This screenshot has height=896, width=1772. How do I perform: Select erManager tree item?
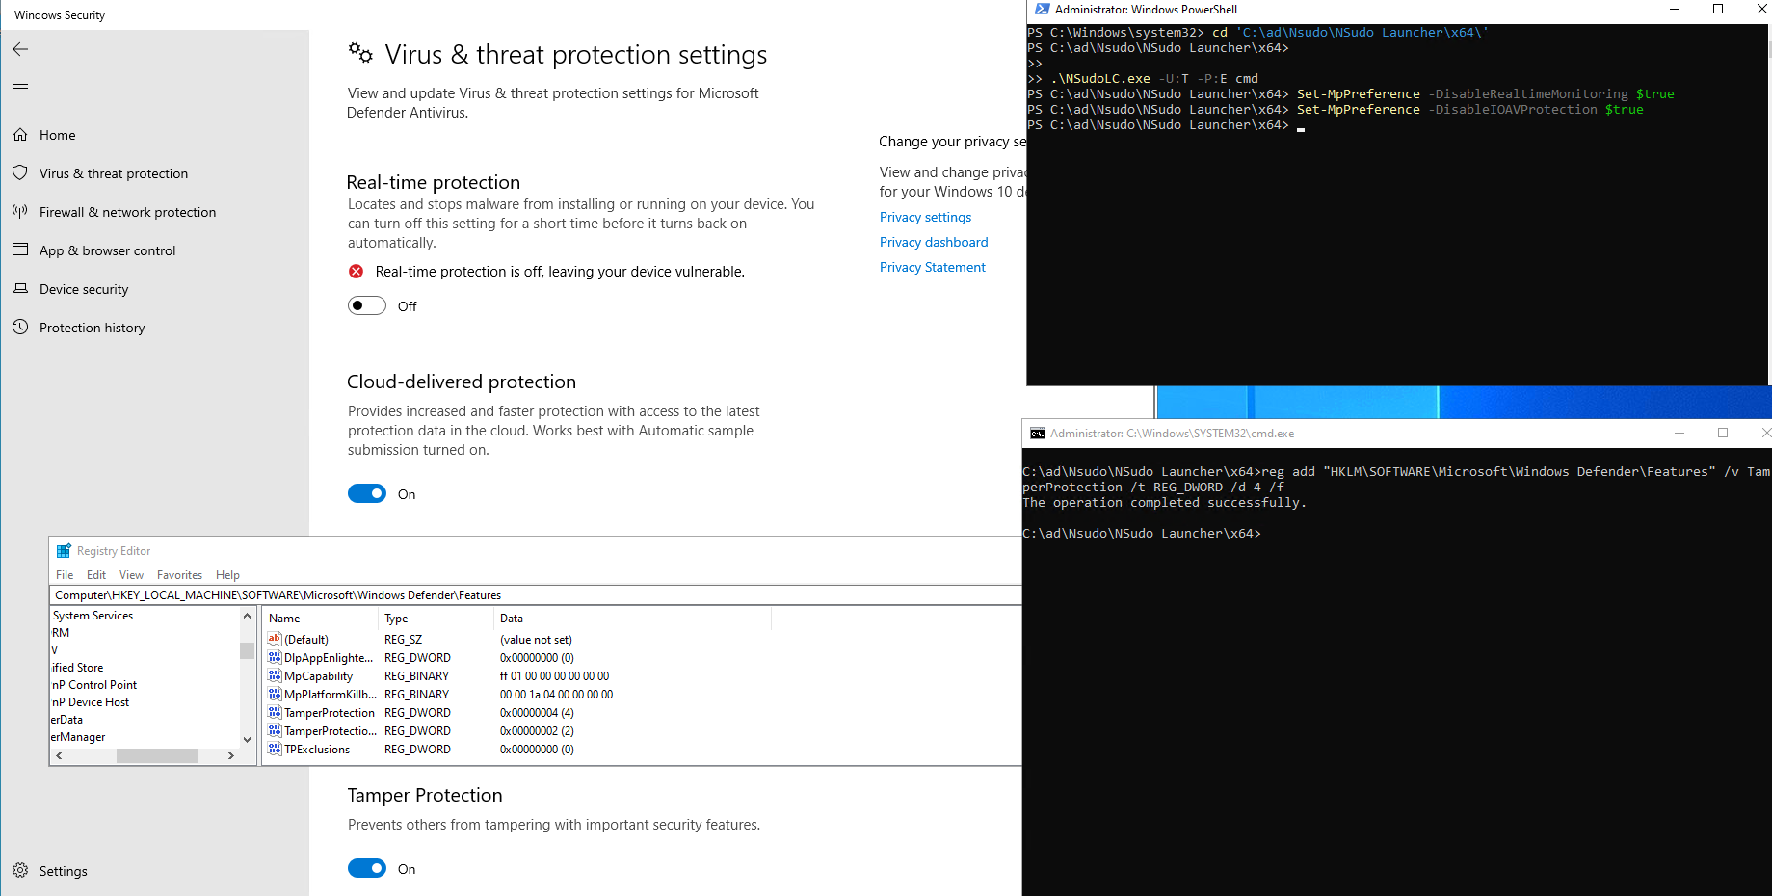(x=78, y=737)
